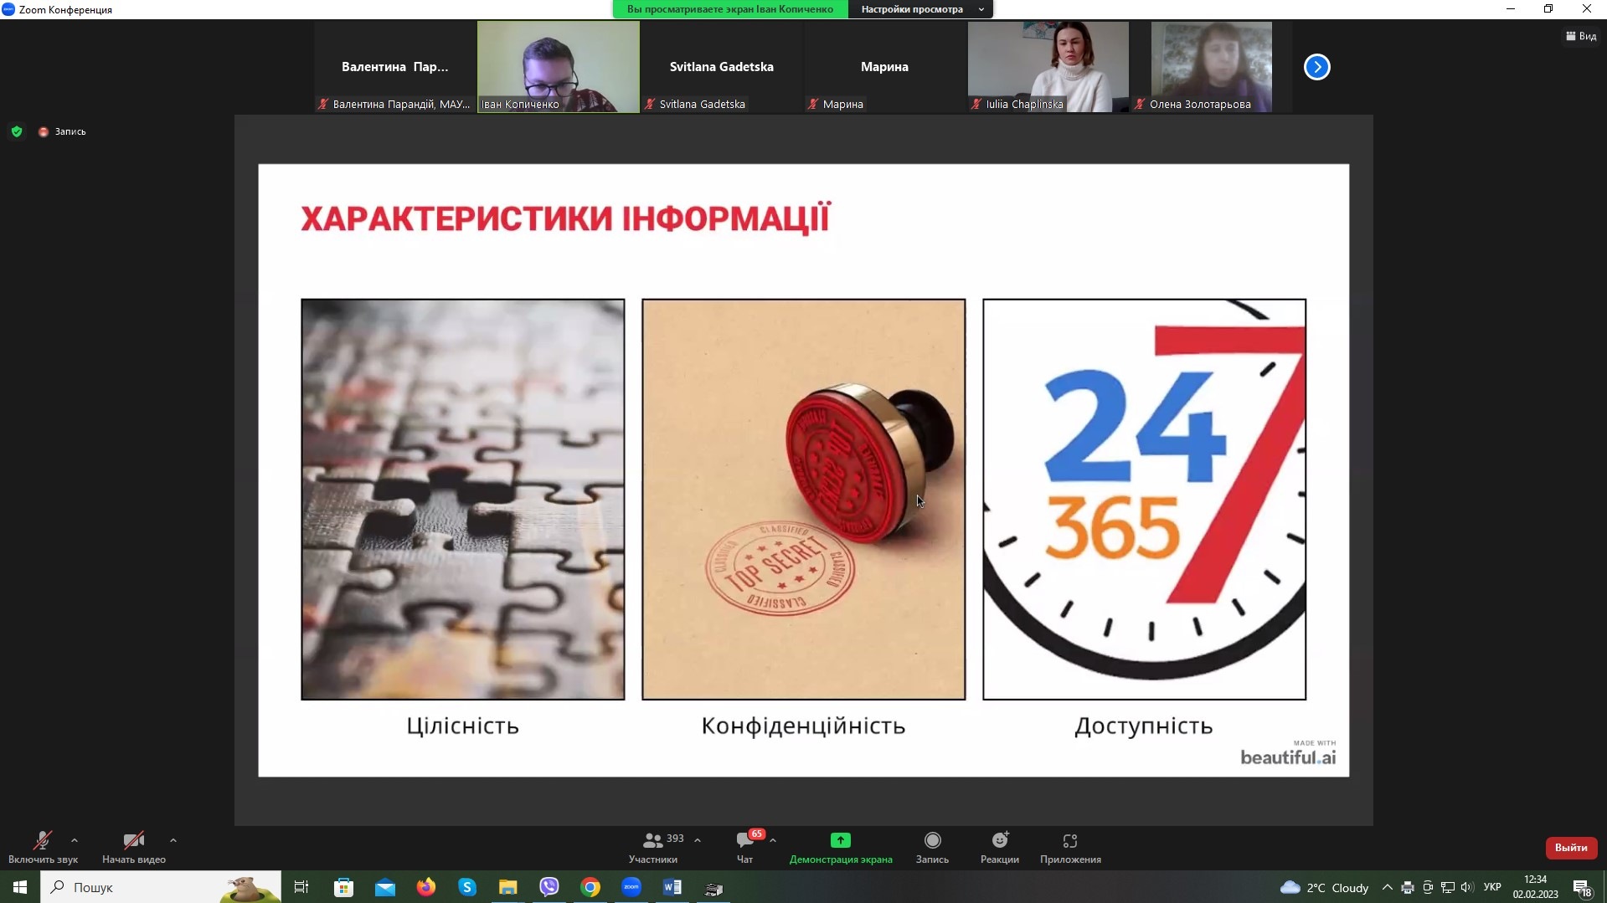Click the green encryption shield icon
Screen dimensions: 1607x903
point(17,131)
